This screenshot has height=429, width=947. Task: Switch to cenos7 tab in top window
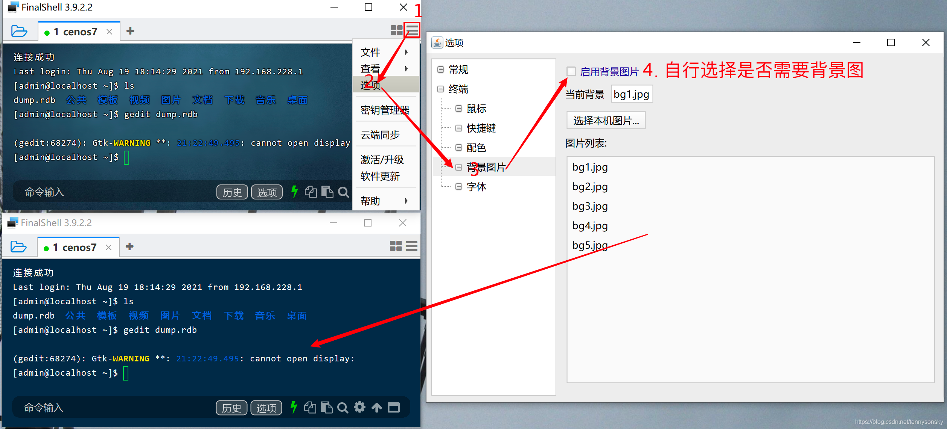(x=79, y=32)
